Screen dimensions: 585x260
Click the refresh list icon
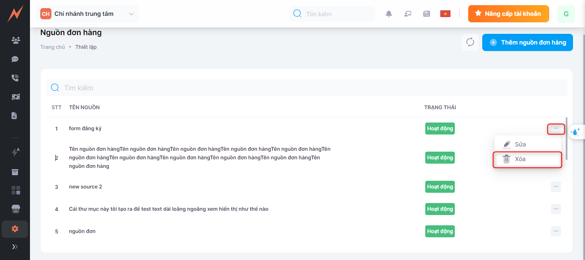(x=470, y=42)
